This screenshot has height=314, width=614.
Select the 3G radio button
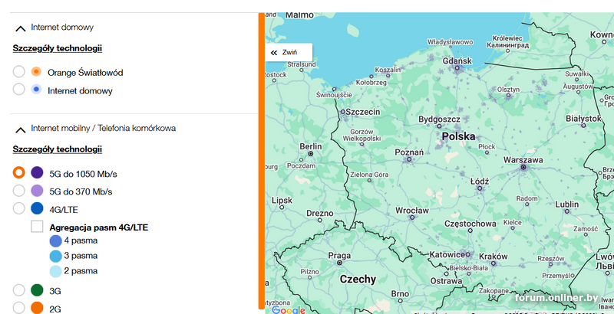[18, 290]
